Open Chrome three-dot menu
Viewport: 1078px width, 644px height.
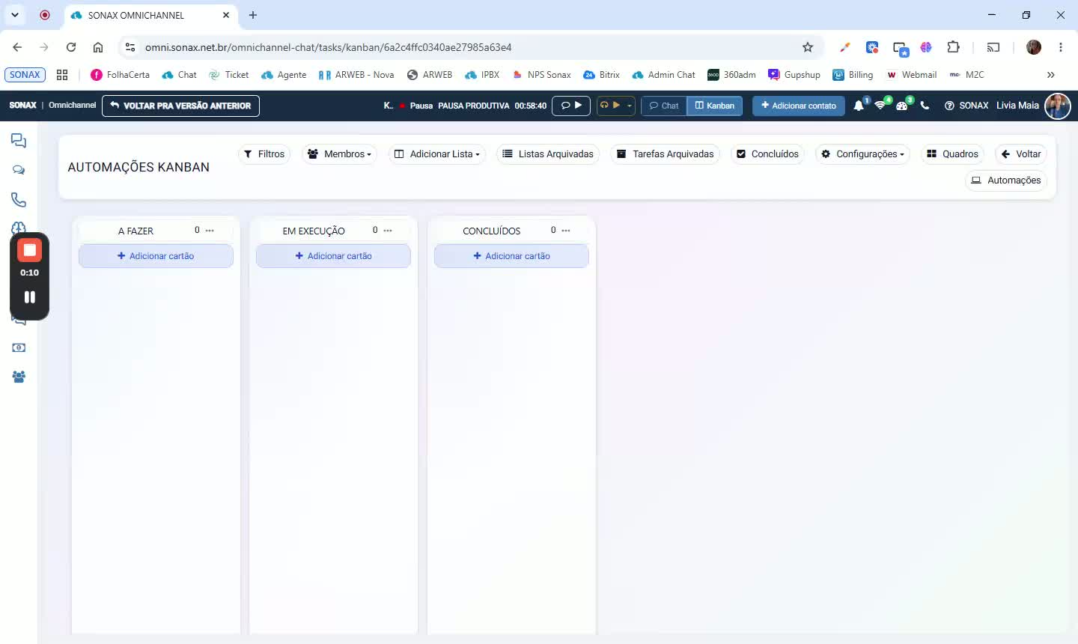click(1061, 47)
